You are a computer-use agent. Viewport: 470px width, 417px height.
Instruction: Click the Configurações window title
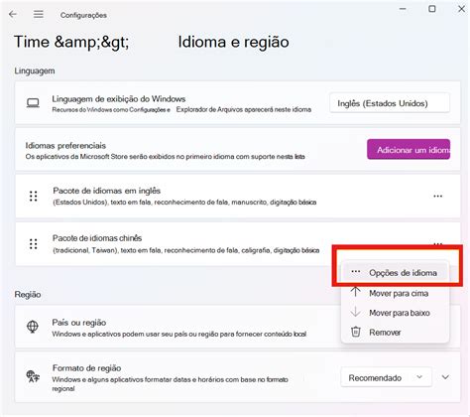(x=83, y=15)
